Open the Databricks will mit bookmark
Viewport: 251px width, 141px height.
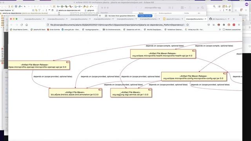[x=133, y=30]
